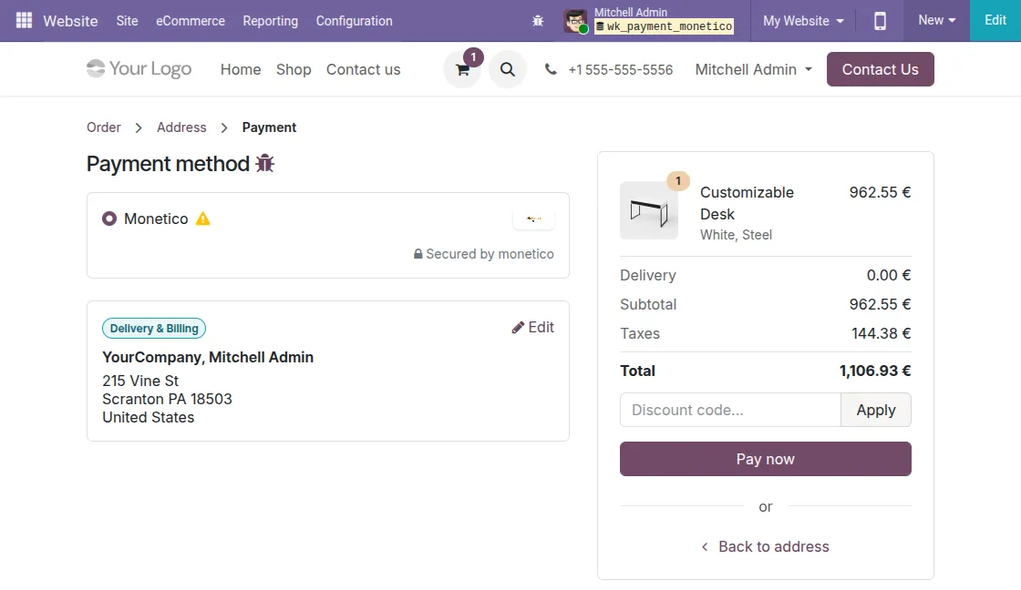Viewport: 1021px width, 590px height.
Task: Open the Website app menu
Action: [70, 21]
